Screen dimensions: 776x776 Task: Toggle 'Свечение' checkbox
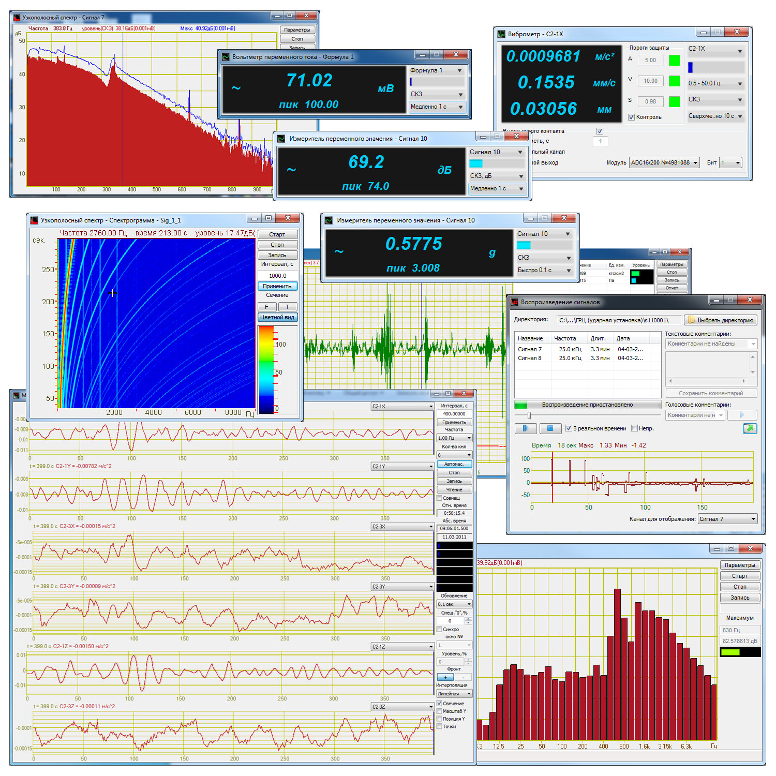[x=439, y=704]
